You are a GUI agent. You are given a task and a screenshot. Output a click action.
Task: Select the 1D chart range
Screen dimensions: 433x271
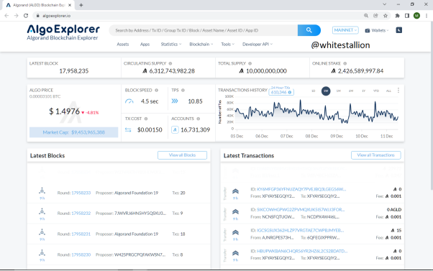point(313,91)
